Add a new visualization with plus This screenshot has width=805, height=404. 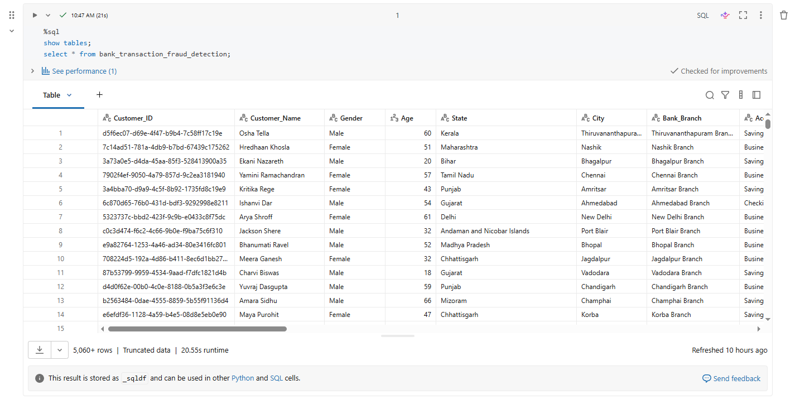click(x=99, y=95)
